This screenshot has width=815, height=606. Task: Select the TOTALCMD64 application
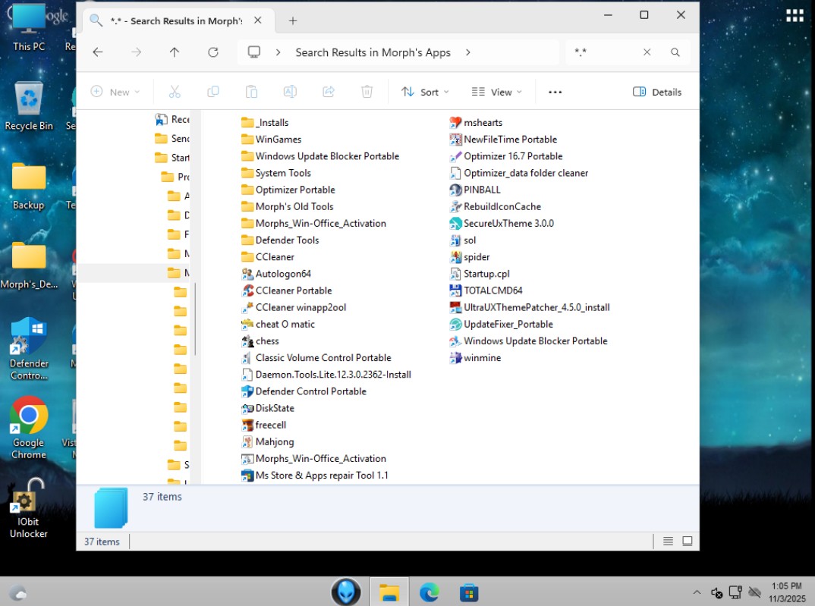pyautogui.click(x=492, y=290)
